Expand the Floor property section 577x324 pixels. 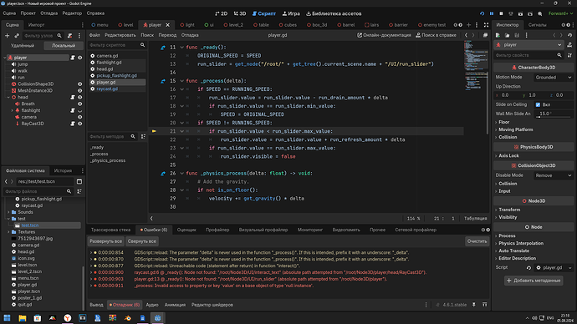503,122
